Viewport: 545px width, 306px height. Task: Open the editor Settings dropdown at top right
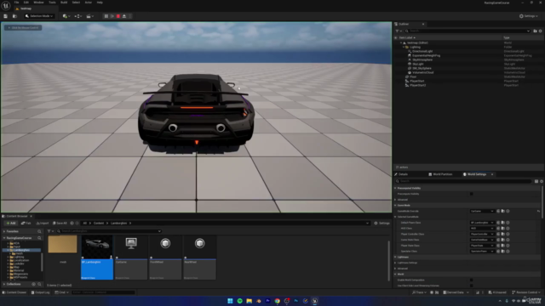[x=529, y=16]
